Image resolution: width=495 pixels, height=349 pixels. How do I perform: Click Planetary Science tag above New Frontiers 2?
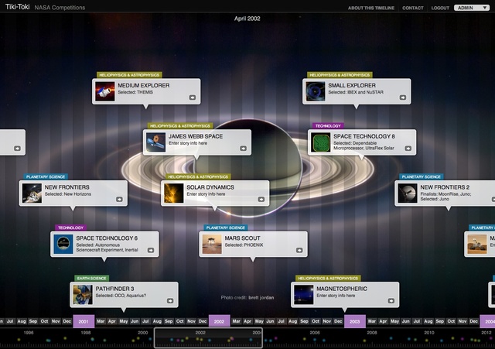[x=421, y=177]
